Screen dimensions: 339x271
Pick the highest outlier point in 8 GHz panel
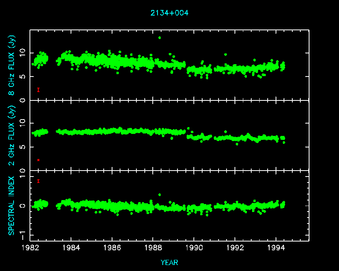160,38
